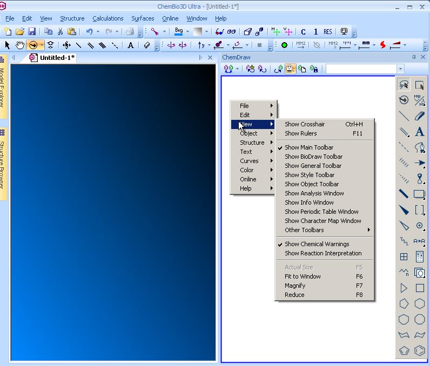Choose Show Character Map Window

point(325,221)
